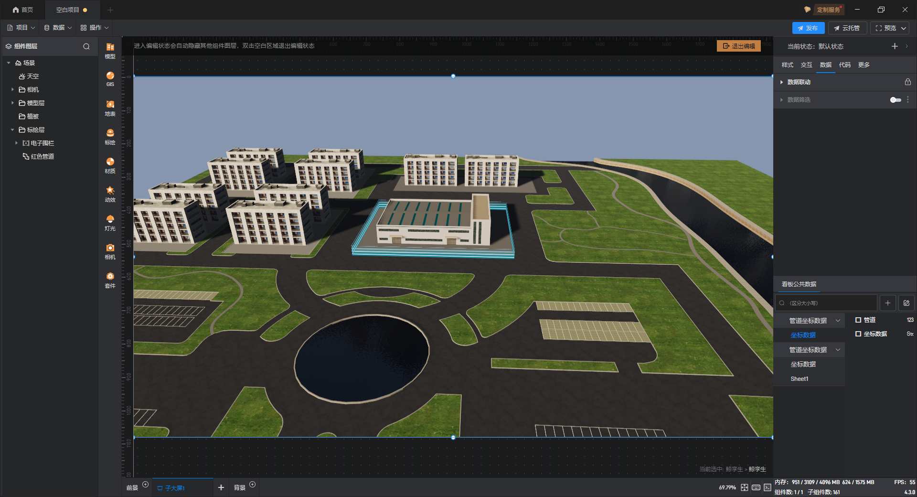Expand the 相机 folder in layer tree
The image size is (917, 497).
(x=13, y=90)
